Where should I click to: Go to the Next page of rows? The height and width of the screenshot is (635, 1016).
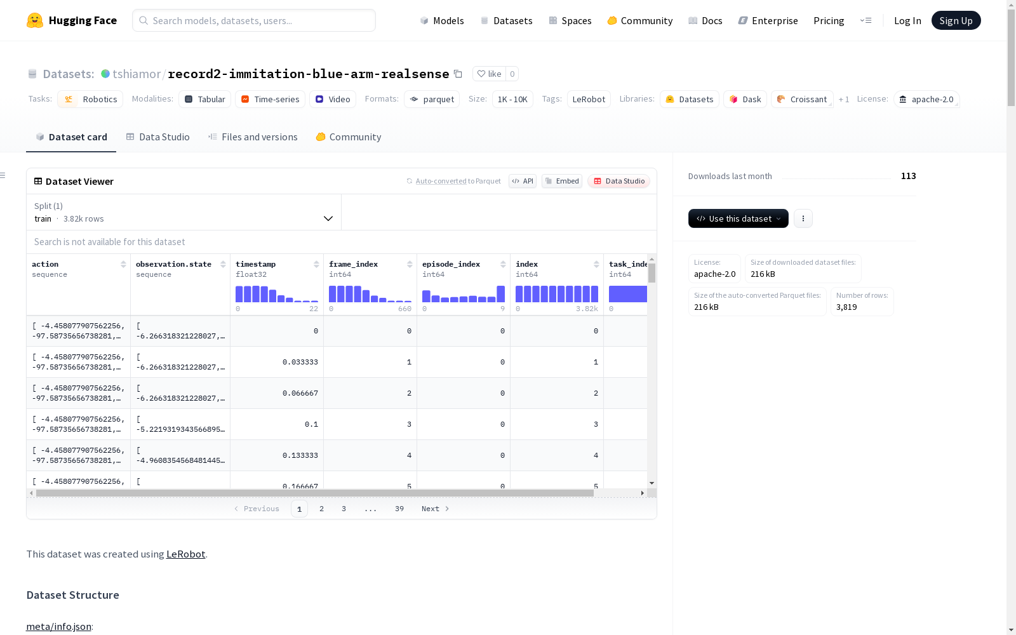pos(436,509)
